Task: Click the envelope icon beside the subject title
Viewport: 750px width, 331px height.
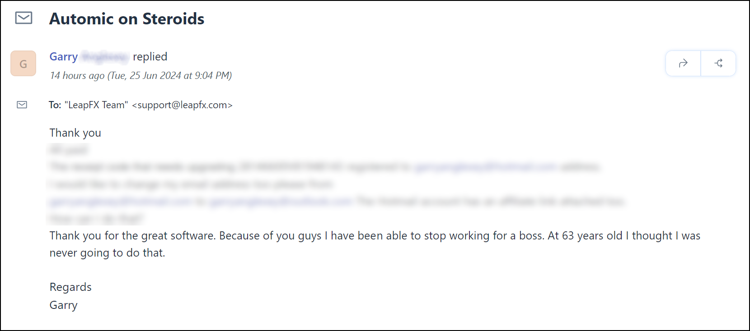Action: pyautogui.click(x=23, y=18)
